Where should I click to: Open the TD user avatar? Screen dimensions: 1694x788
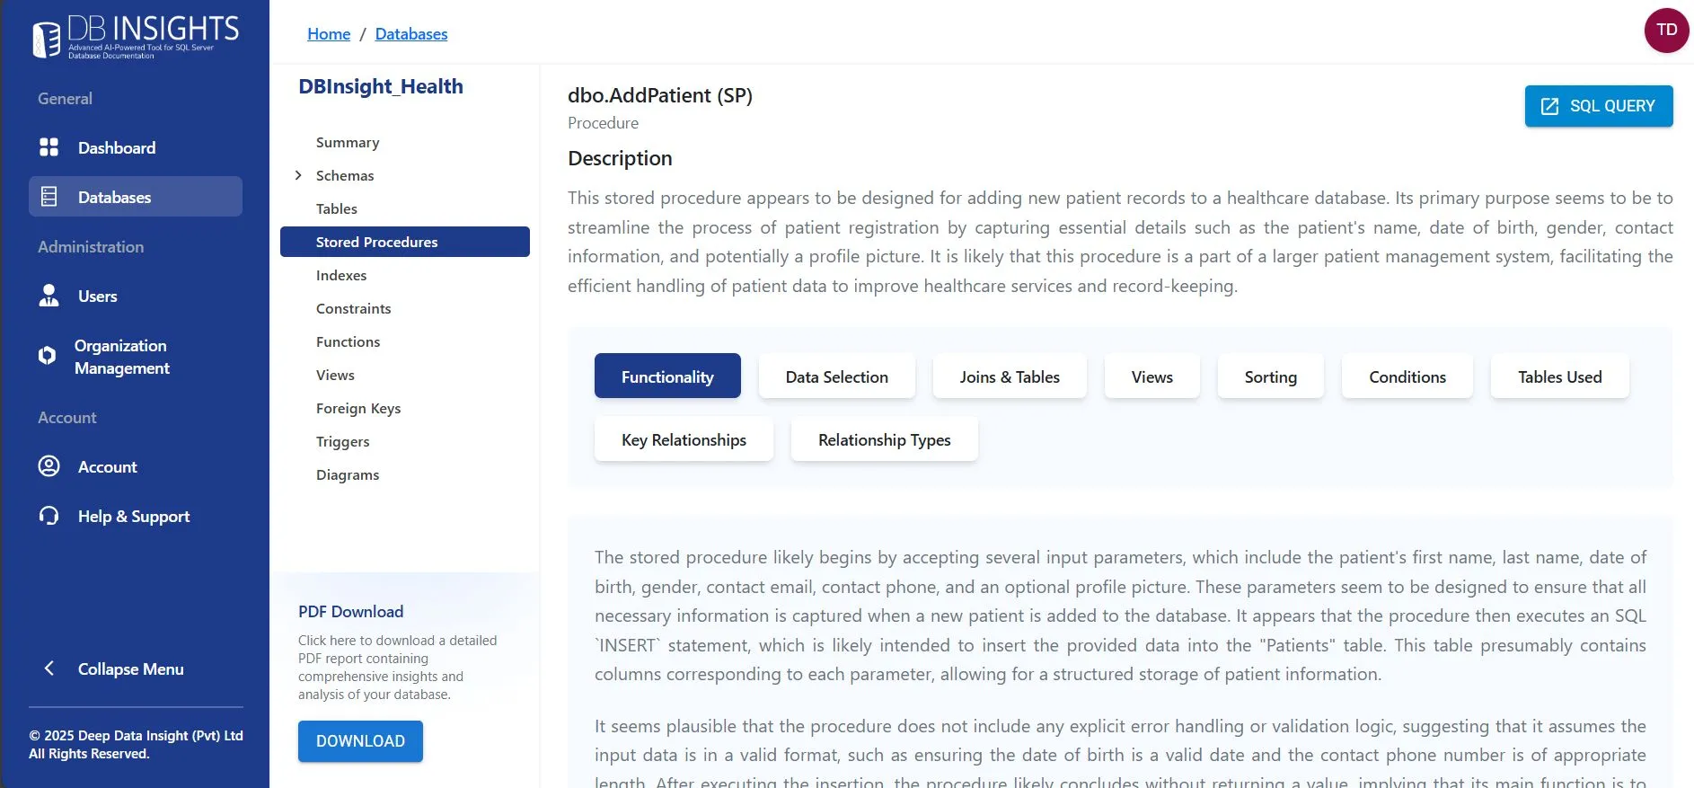point(1666,30)
